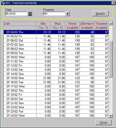Select the 07-24-02 Wed row
This screenshot has width=116, height=128.
coord(56,116)
